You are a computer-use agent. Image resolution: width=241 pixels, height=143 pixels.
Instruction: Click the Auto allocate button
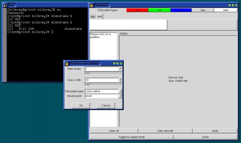tap(165, 131)
